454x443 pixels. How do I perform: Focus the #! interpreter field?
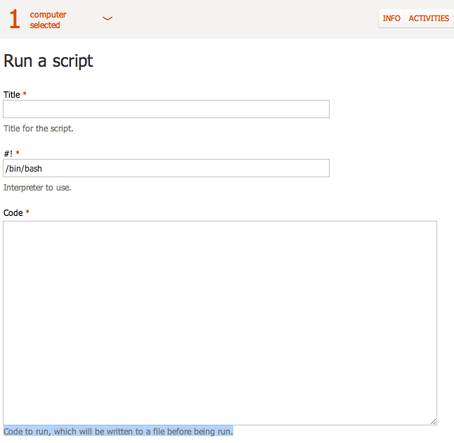(166, 168)
